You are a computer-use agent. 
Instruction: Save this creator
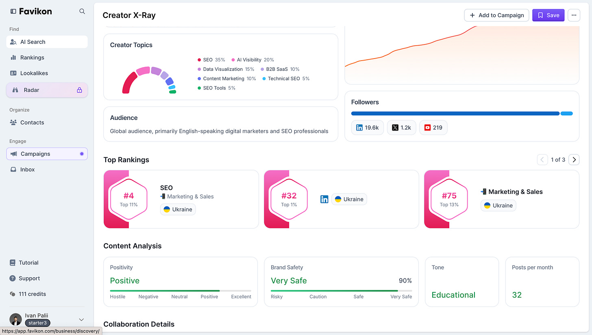[548, 15]
